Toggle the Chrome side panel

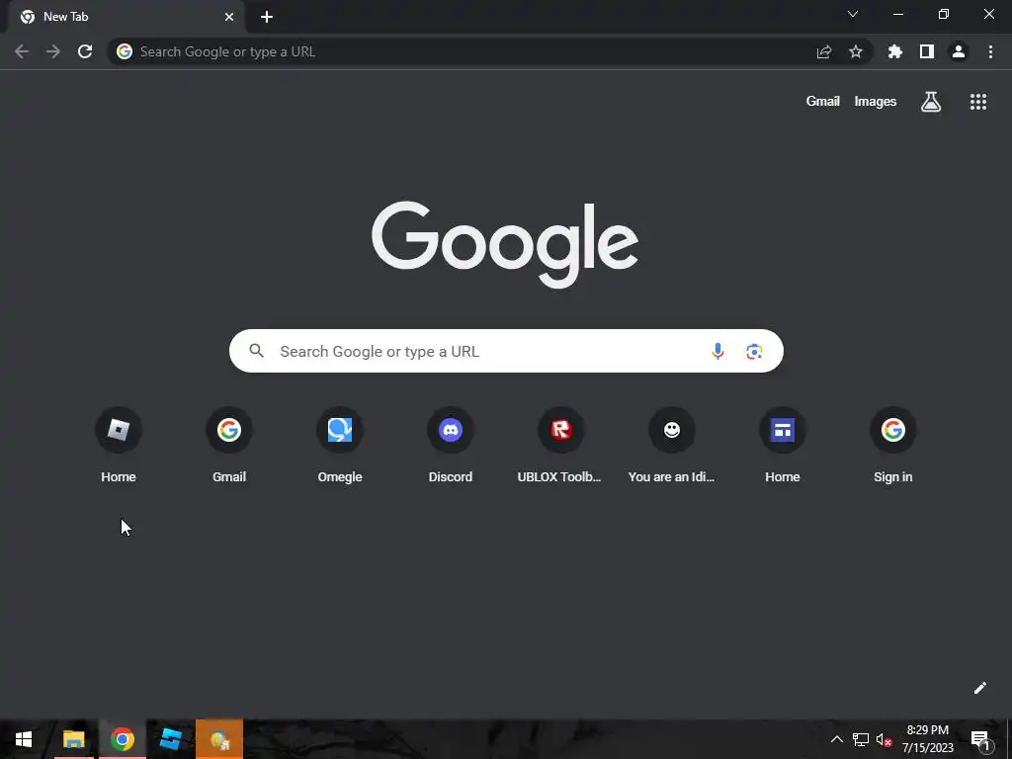pyautogui.click(x=927, y=51)
